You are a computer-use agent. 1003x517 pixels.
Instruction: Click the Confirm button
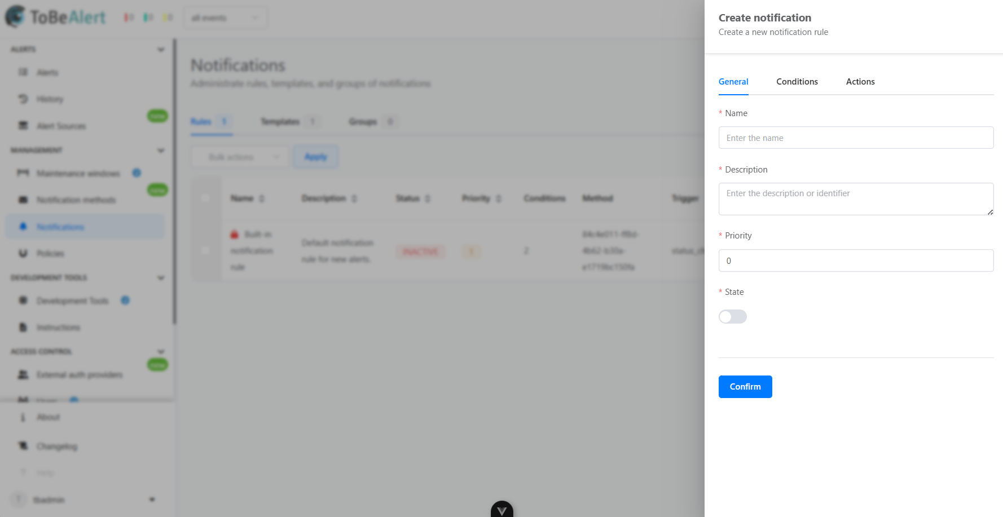point(745,387)
